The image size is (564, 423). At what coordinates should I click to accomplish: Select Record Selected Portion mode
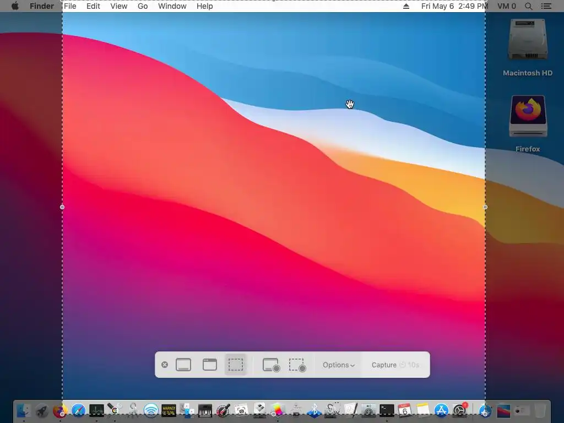pos(297,365)
